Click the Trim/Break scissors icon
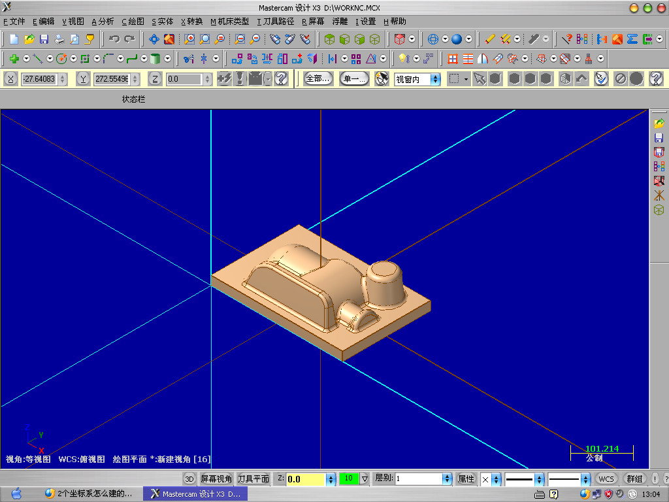 189,58
